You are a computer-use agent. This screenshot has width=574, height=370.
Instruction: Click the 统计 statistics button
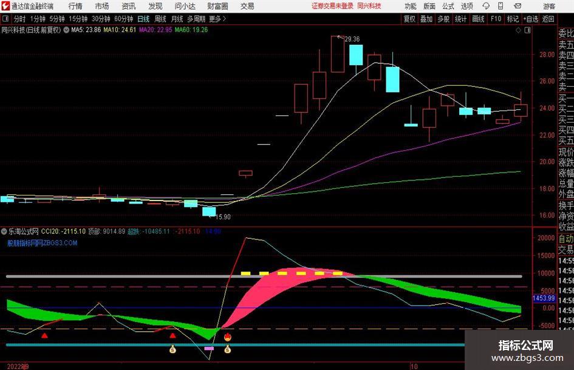pyautogui.click(x=460, y=19)
